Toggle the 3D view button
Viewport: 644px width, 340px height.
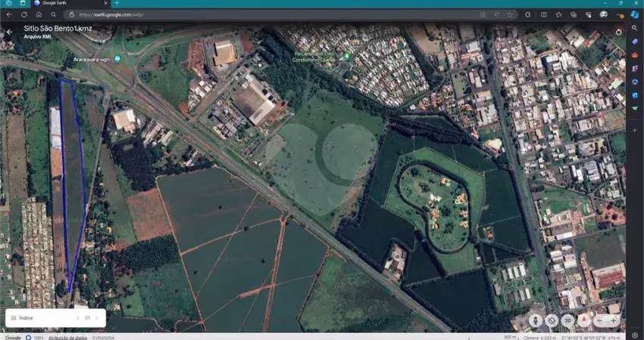[x=568, y=320]
